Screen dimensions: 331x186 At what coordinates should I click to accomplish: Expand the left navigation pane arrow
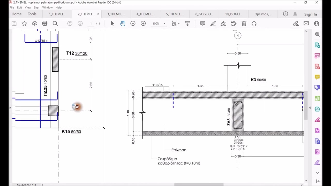(10, 107)
